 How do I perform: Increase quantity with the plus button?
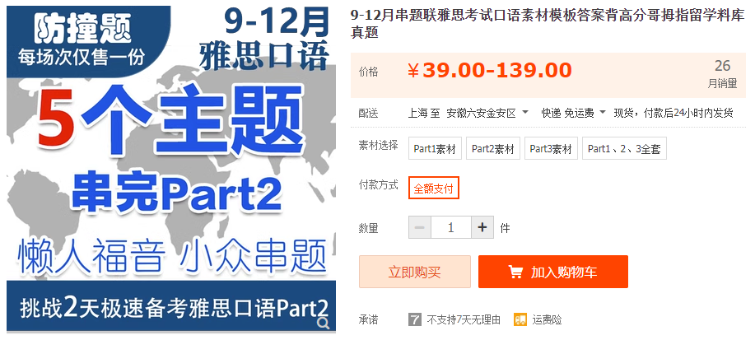coord(482,227)
